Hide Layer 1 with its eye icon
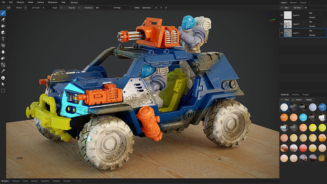The image size is (327, 184). click(282, 33)
